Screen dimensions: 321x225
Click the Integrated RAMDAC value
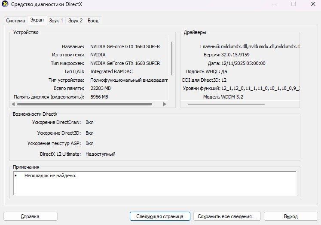[x=111, y=71]
